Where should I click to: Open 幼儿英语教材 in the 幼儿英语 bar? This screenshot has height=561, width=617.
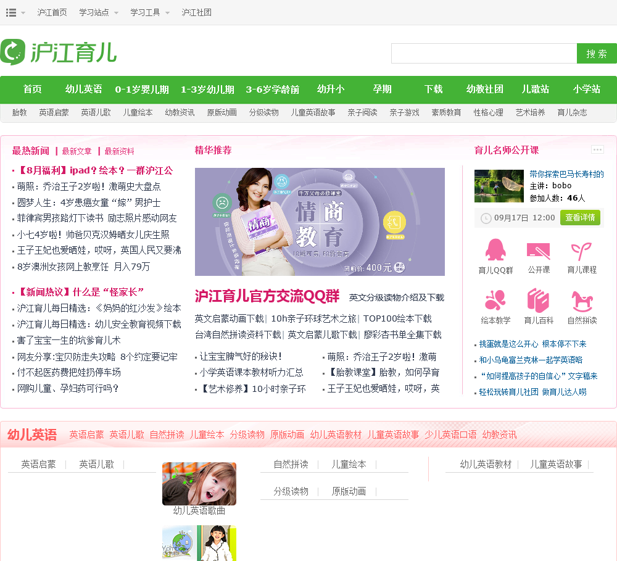point(336,434)
